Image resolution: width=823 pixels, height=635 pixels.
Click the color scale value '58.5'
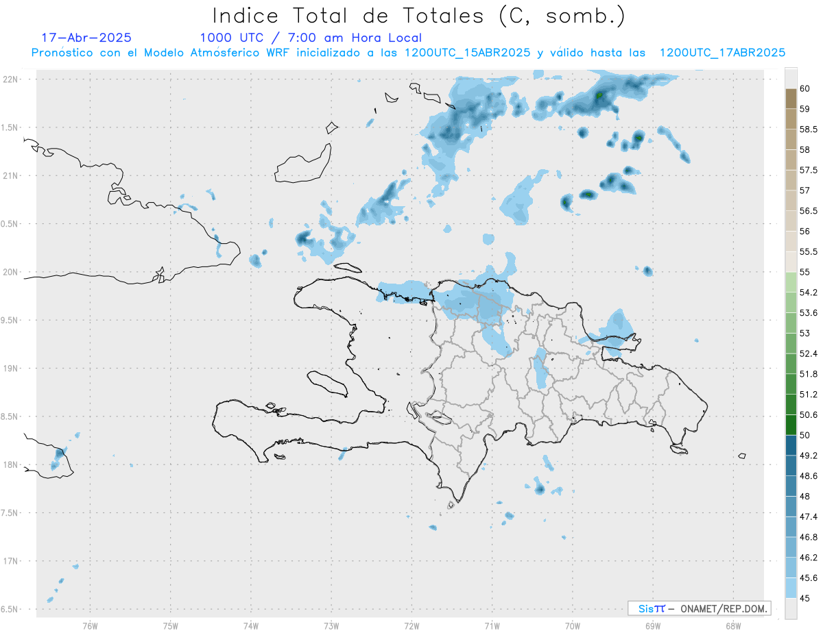[x=808, y=129]
